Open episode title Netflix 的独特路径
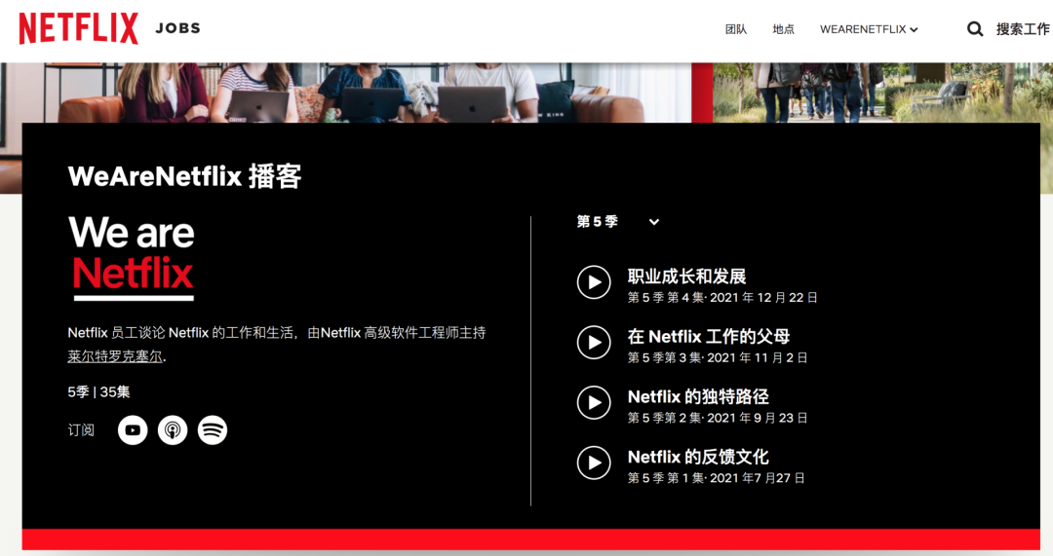Viewport: 1053px width, 556px height. (698, 396)
